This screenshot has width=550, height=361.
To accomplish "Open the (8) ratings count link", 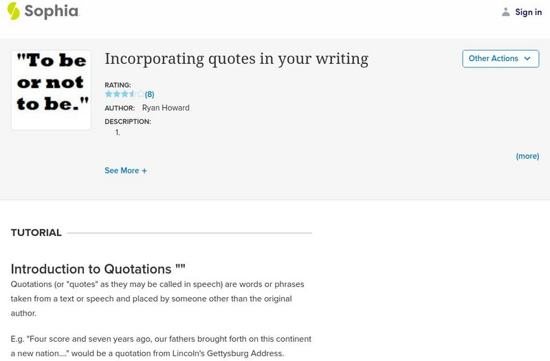I will (x=150, y=94).
